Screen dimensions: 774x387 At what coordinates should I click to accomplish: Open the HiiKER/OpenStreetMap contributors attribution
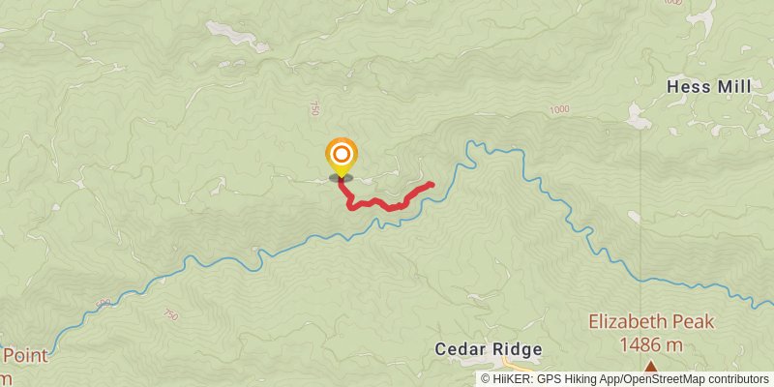pyautogui.click(x=624, y=379)
